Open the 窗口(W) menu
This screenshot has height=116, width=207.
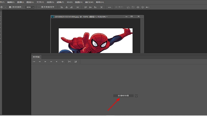89,2
